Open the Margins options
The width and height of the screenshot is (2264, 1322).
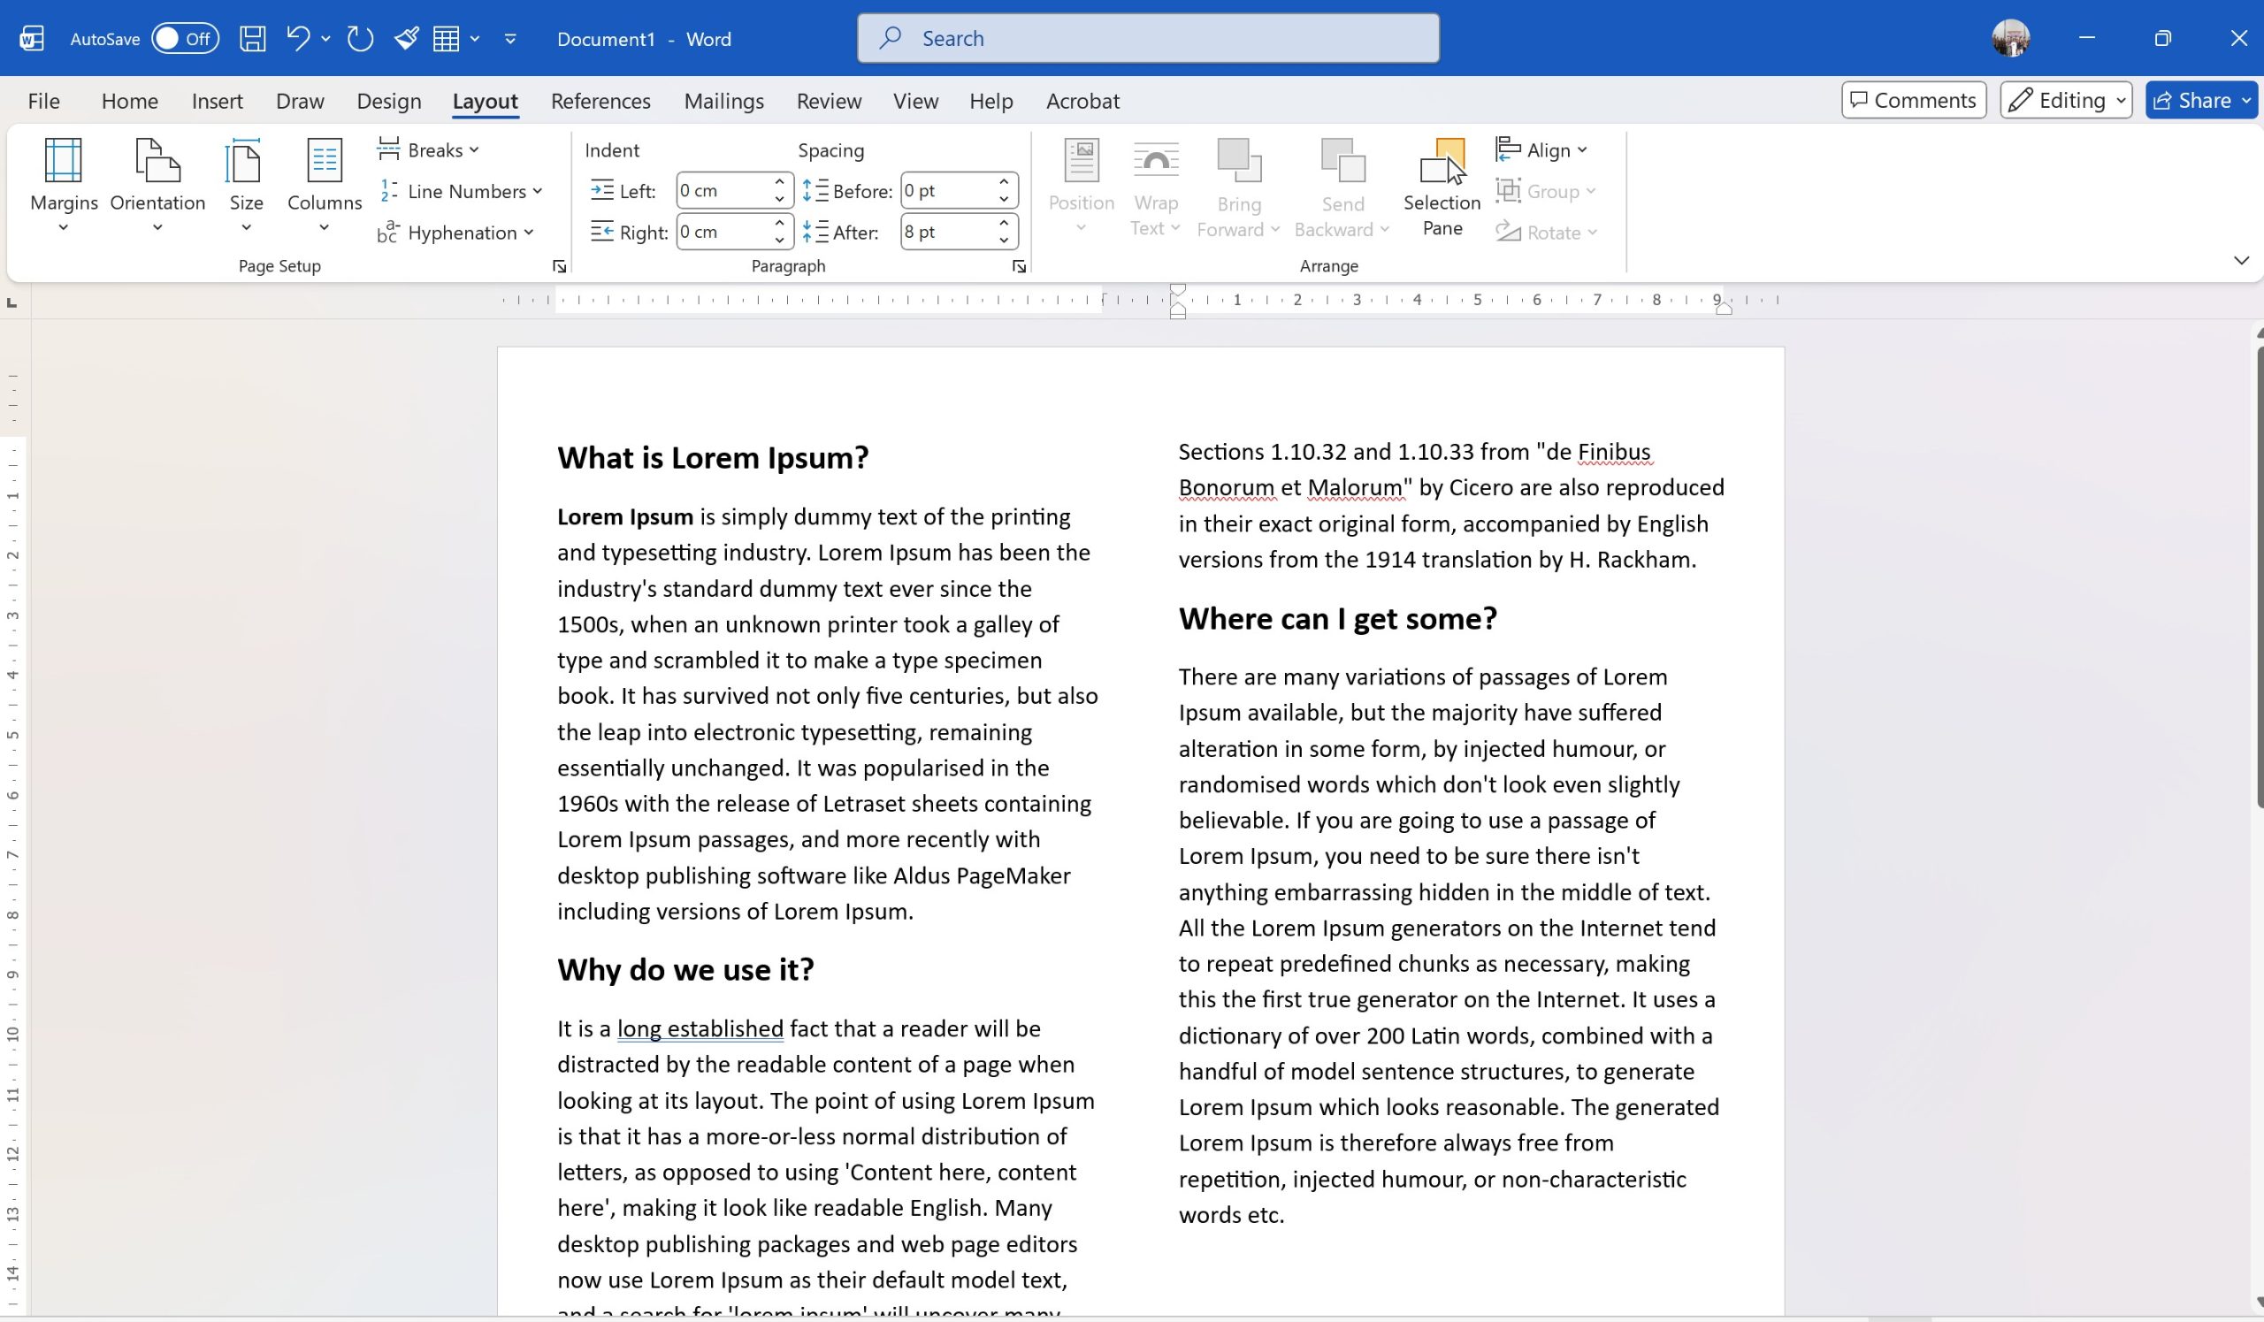(63, 186)
